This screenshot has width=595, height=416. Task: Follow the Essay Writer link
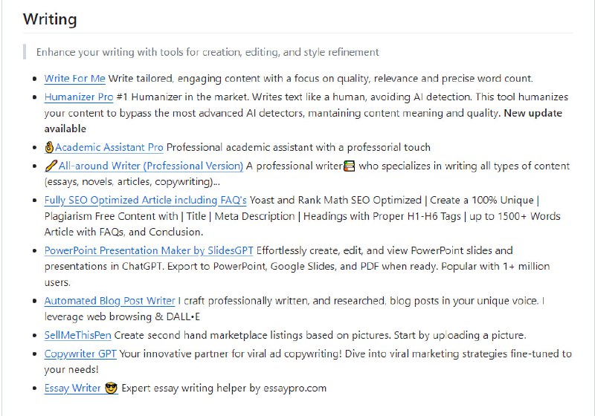(74, 388)
